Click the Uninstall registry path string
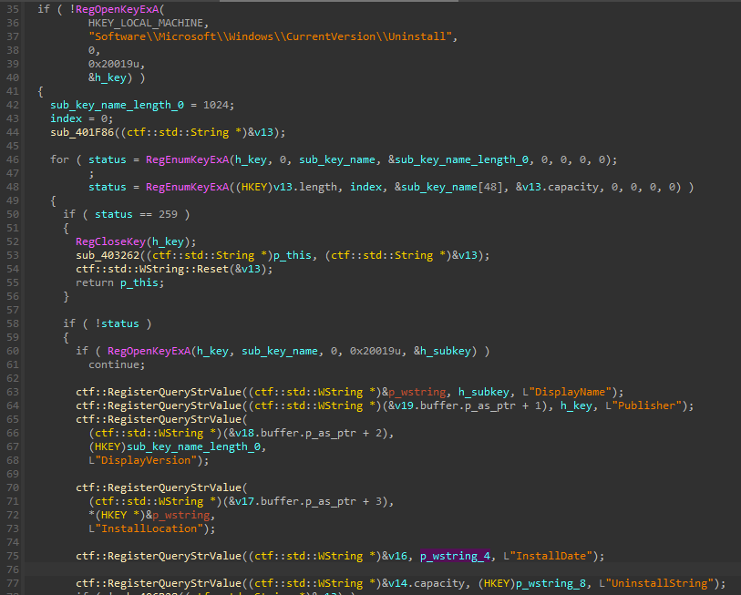Image resolution: width=741 pixels, height=595 pixels. coord(270,36)
